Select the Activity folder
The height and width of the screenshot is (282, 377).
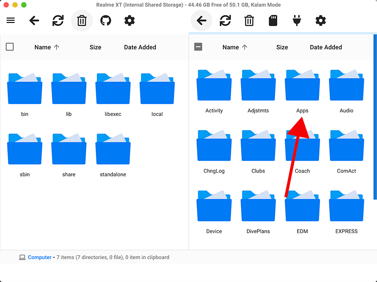[214, 91]
